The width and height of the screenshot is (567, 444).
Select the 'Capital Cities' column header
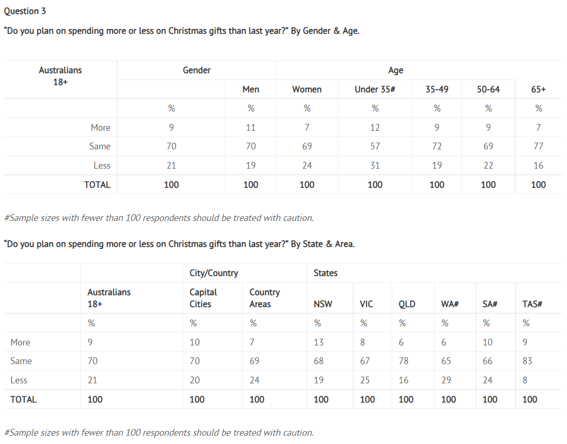coord(203,298)
